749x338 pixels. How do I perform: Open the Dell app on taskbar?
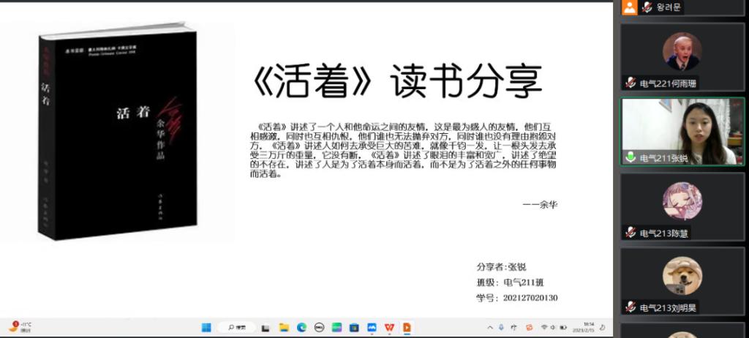319,328
